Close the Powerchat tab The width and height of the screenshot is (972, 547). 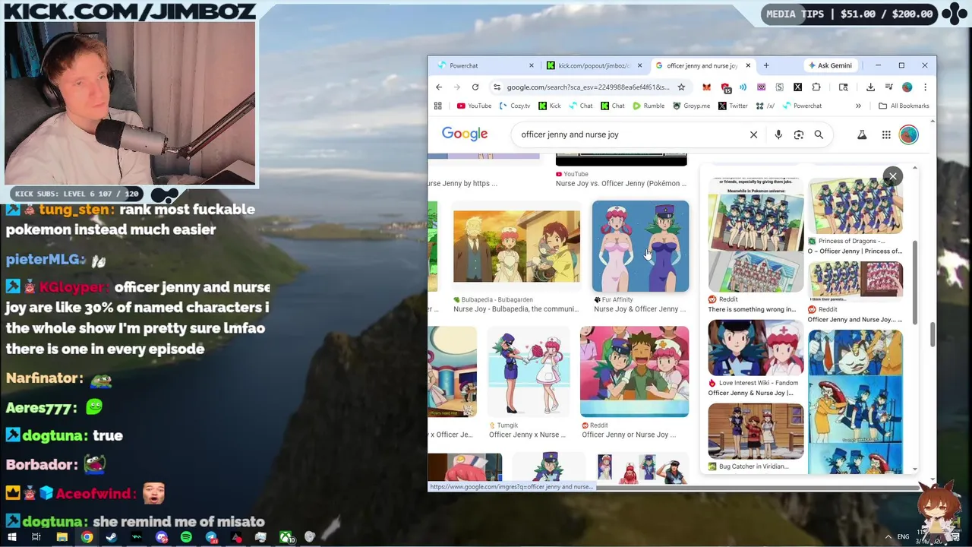pyautogui.click(x=532, y=65)
